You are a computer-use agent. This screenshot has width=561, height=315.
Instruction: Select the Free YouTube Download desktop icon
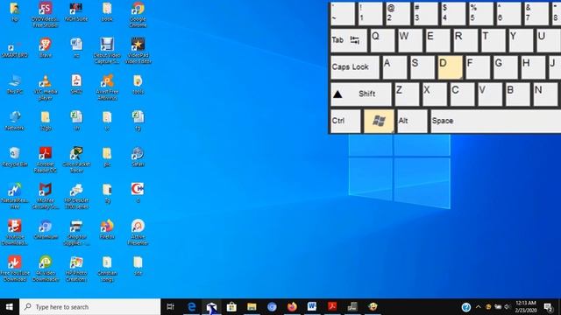pos(15,269)
